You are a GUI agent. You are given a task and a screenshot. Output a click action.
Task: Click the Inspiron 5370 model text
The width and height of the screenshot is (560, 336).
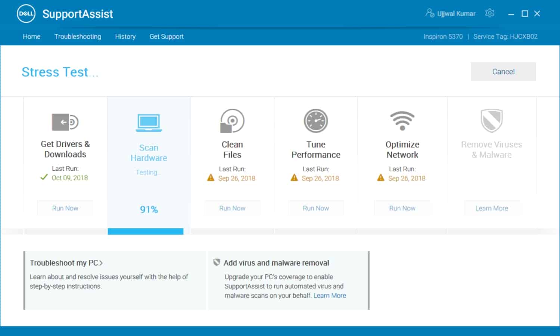(x=443, y=37)
